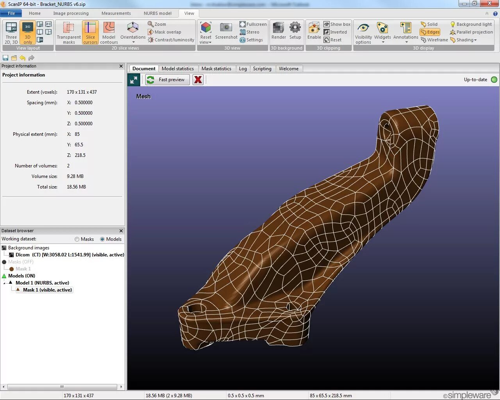This screenshot has width=500, height=400.
Task: Select the Models radio button
Action: click(x=102, y=239)
